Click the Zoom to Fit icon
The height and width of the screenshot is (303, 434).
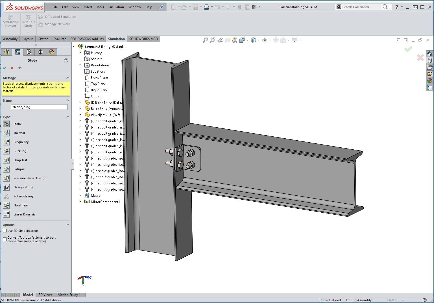point(205,40)
